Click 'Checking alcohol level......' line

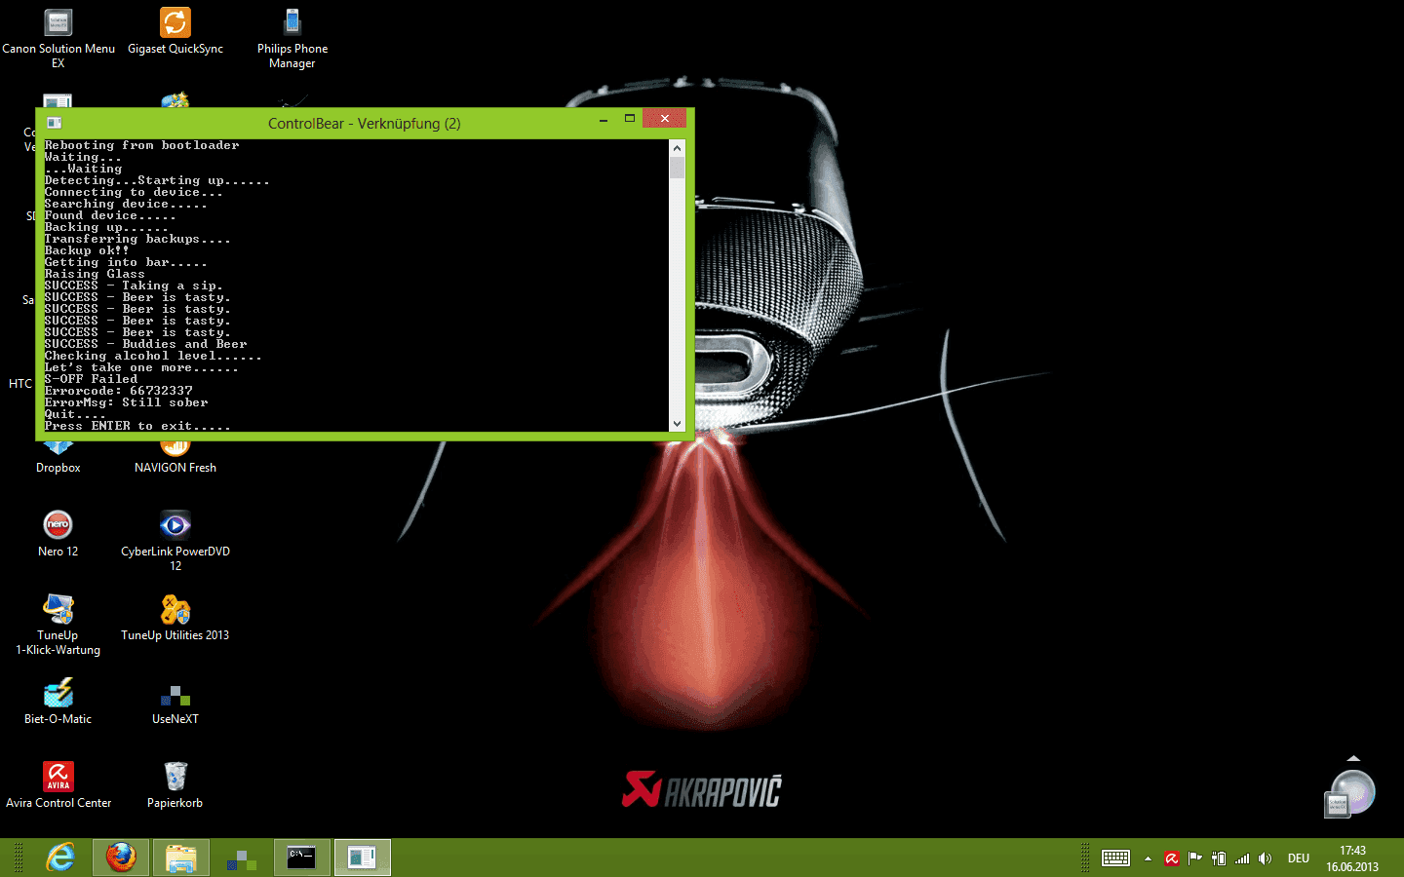153,356
